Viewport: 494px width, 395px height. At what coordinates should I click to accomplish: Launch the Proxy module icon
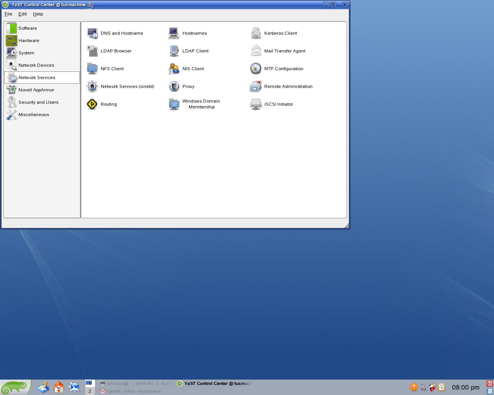point(174,86)
